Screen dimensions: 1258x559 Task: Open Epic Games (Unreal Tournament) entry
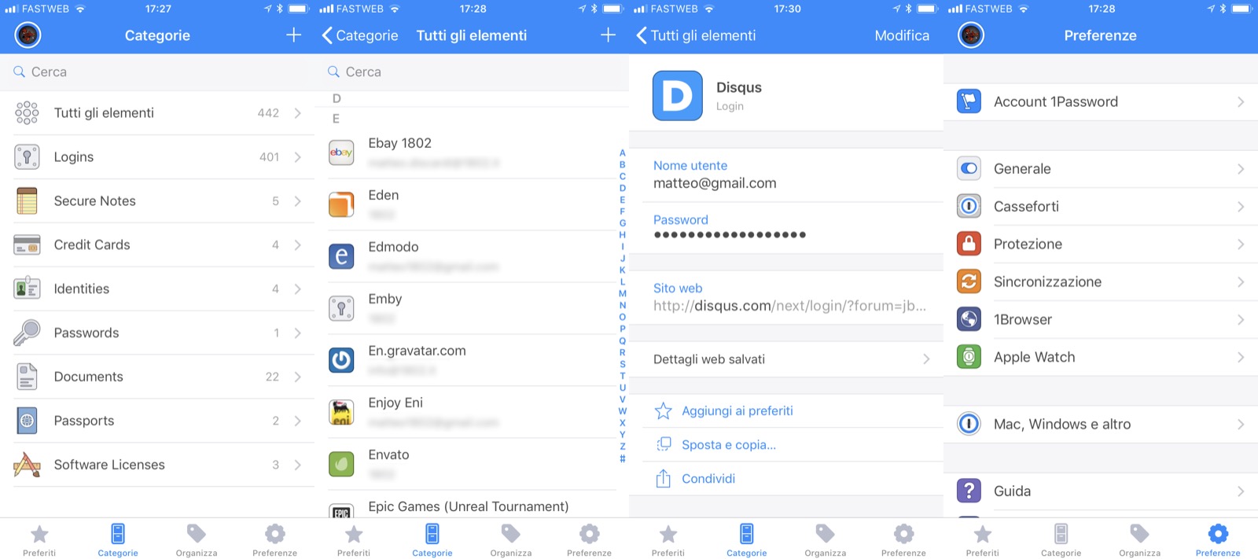(x=472, y=507)
